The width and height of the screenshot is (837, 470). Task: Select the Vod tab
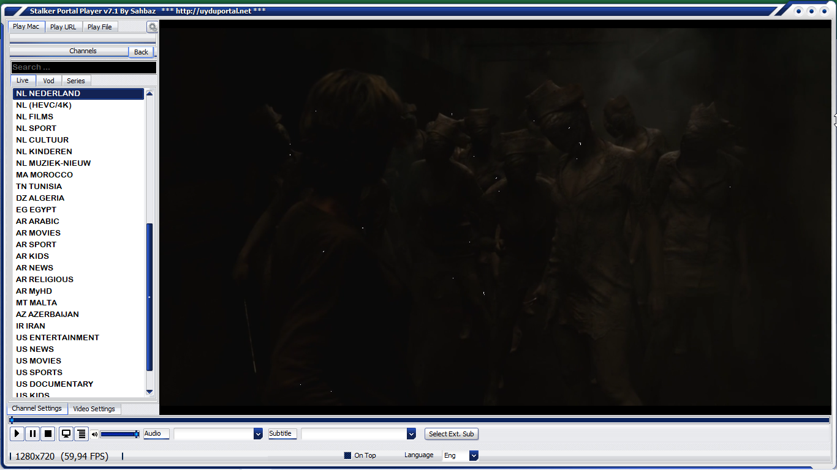click(x=48, y=81)
